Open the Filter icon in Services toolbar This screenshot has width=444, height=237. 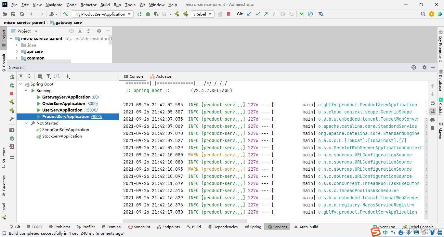coord(49,76)
